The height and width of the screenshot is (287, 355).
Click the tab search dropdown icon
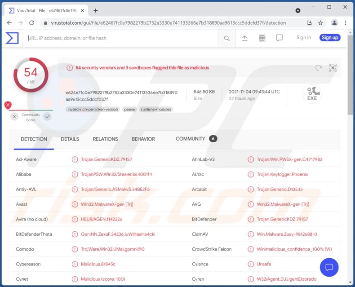pyautogui.click(x=298, y=10)
